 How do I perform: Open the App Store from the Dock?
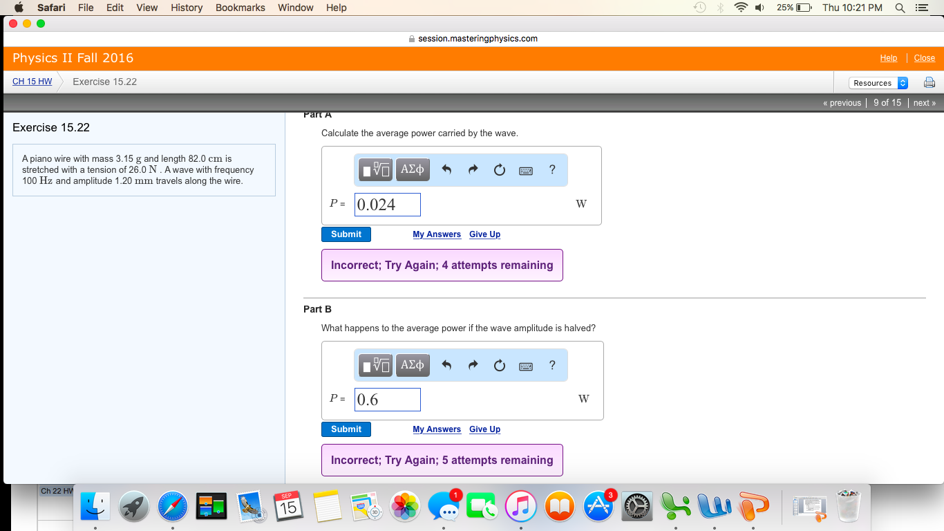coord(598,507)
